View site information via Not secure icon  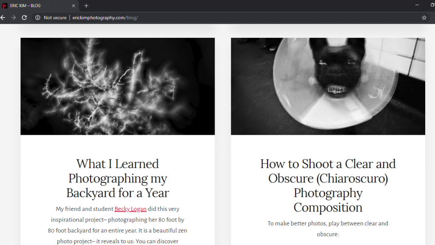coord(37,17)
